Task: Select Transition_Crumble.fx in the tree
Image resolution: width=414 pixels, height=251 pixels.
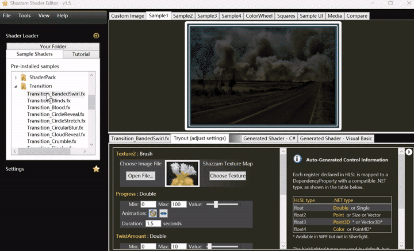Action: (52, 141)
